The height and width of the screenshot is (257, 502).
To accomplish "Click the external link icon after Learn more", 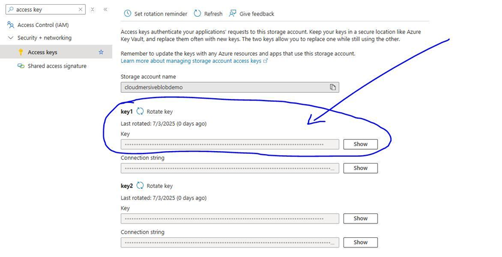I will tap(265, 61).
